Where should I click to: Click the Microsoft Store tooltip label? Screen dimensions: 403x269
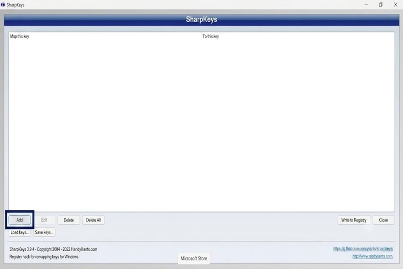194,258
